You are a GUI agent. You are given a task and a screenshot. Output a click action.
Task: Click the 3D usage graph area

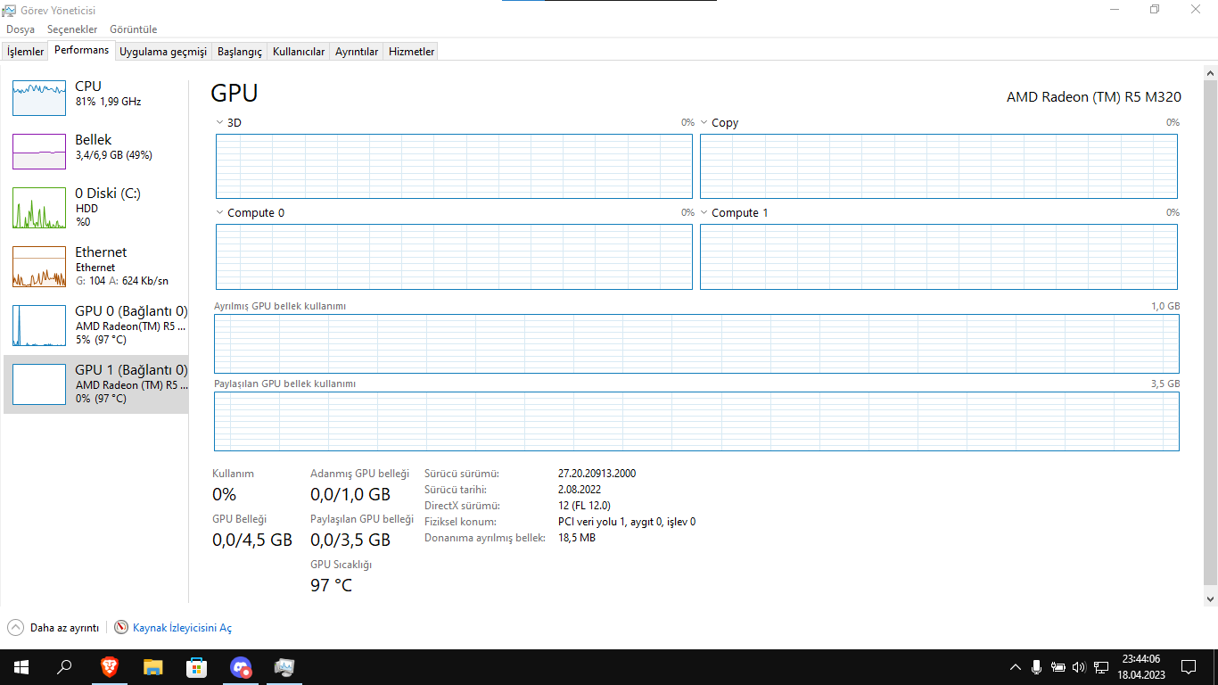[454, 166]
